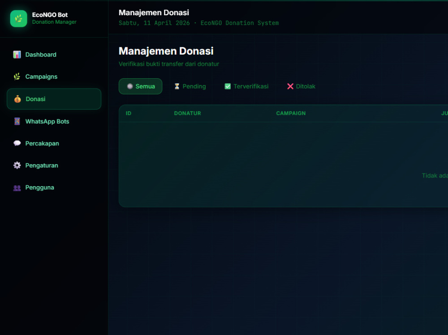The height and width of the screenshot is (335, 448).
Task: Click the green checkmark icon on Terverifikasi
Action: point(228,86)
